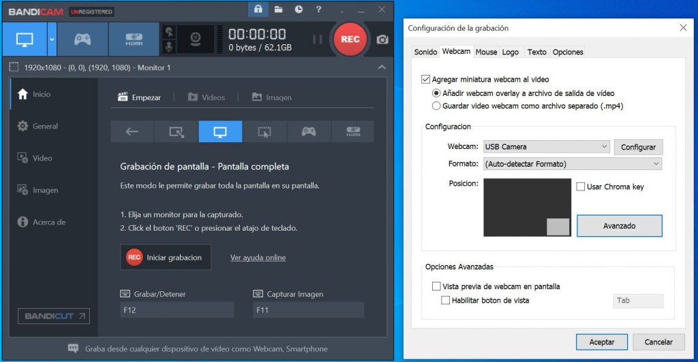Toggle microphone recording icon
Image resolution: width=698 pixels, height=362 pixels.
[169, 46]
